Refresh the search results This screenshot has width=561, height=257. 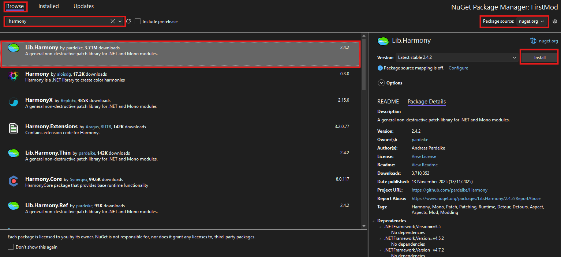coord(128,21)
